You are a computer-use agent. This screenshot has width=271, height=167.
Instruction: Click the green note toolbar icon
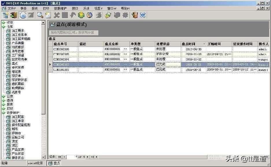click(x=108, y=15)
